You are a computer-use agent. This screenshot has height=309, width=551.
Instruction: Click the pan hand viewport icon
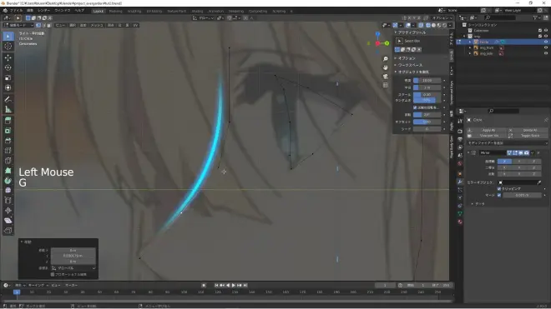[386, 67]
